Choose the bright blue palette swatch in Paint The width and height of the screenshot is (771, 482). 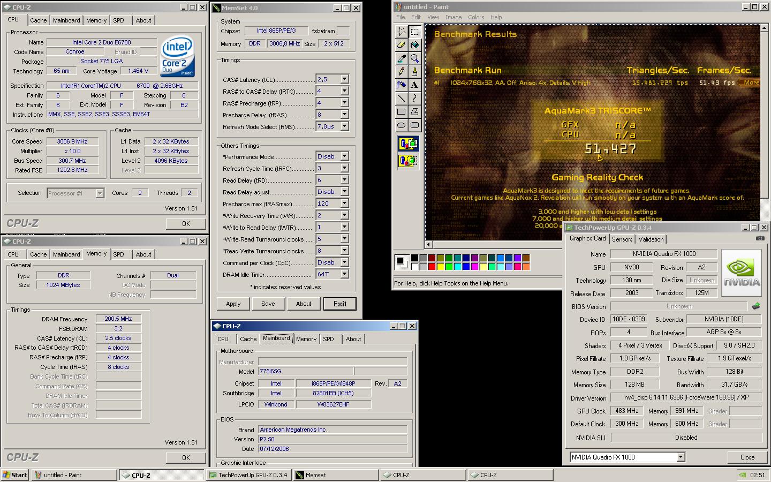pyautogui.click(x=466, y=266)
